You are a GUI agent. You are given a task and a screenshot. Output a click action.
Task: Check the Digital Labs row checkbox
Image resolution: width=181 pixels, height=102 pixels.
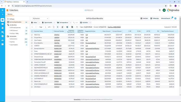tap(32, 81)
